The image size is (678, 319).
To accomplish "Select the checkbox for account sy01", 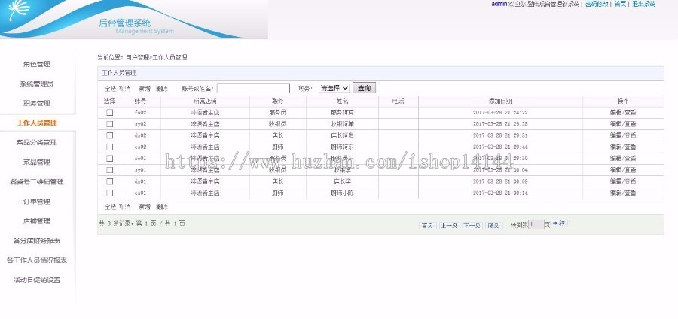I will (x=110, y=169).
